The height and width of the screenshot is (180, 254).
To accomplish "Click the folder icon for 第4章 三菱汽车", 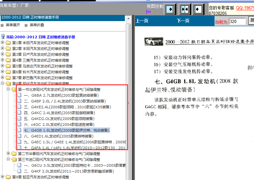I will [8, 60].
